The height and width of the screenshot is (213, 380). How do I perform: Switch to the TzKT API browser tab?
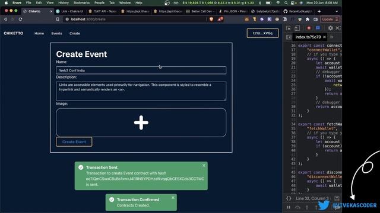click(103, 11)
